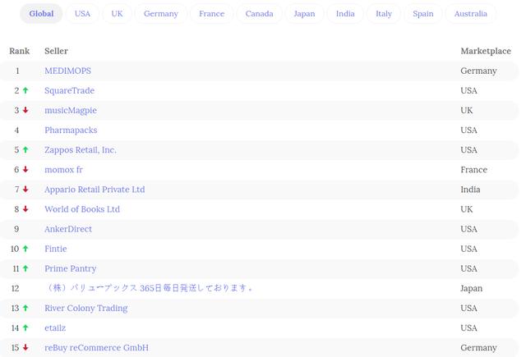The image size is (526, 357).
Task: Click the Prime Pantry seller link
Action: tap(71, 268)
